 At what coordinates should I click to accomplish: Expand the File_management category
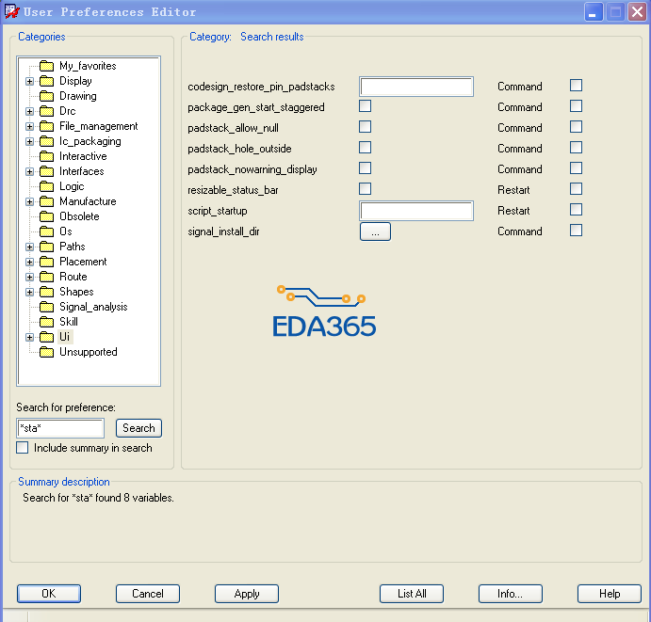(29, 126)
